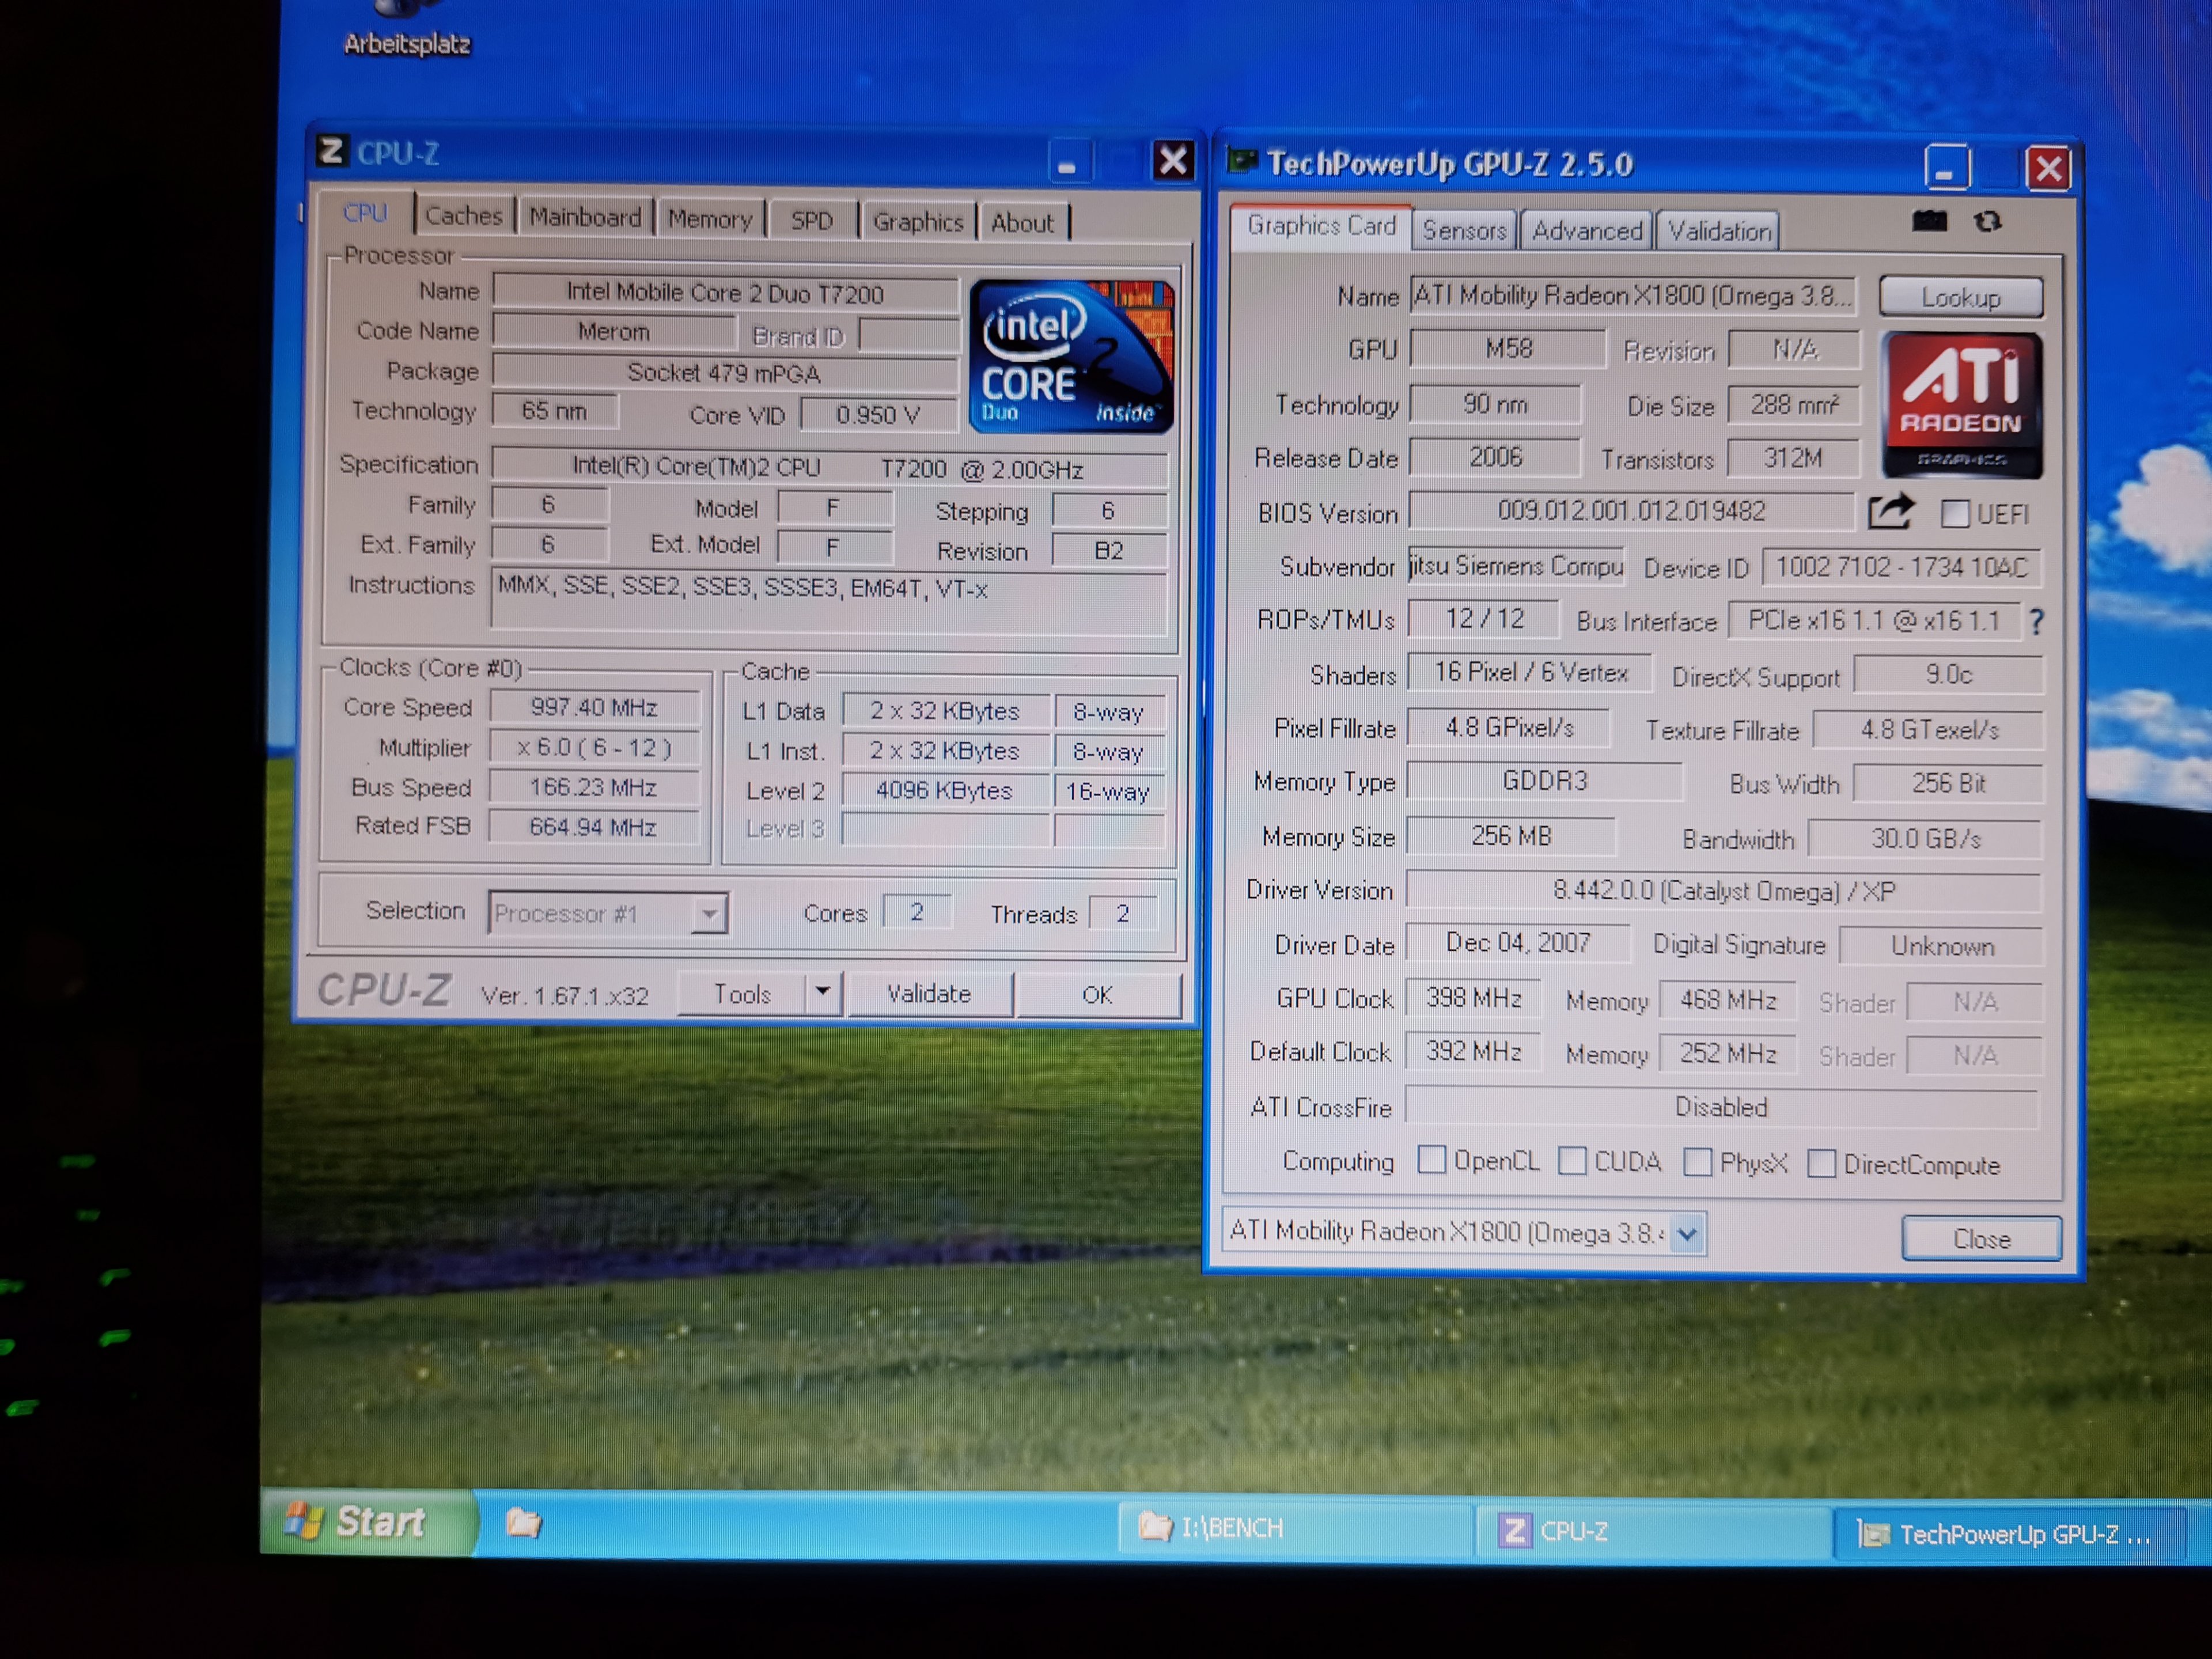This screenshot has height=1659, width=2212.
Task: Switch to the Sensors tab in GPU-Z
Action: [1464, 231]
